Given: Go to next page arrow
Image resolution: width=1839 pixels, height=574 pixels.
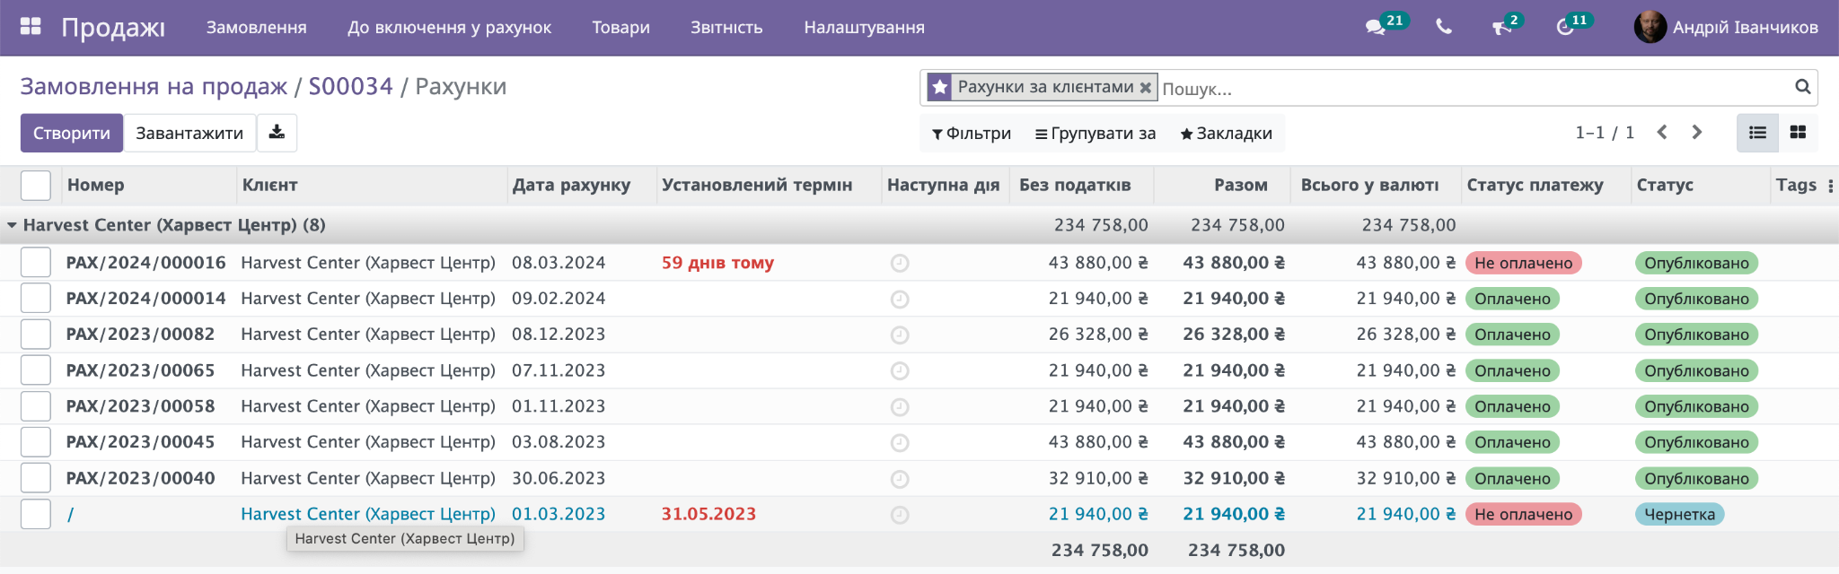Looking at the screenshot, I should (1697, 132).
